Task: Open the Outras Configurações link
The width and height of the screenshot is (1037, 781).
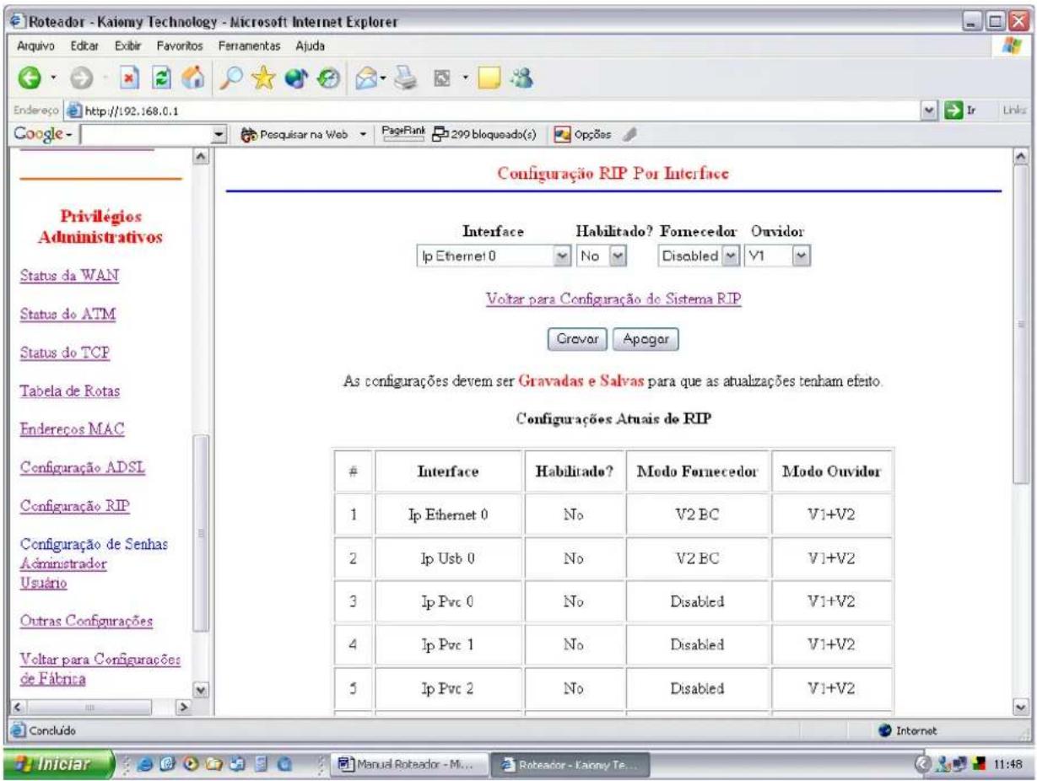Action: coord(85,622)
